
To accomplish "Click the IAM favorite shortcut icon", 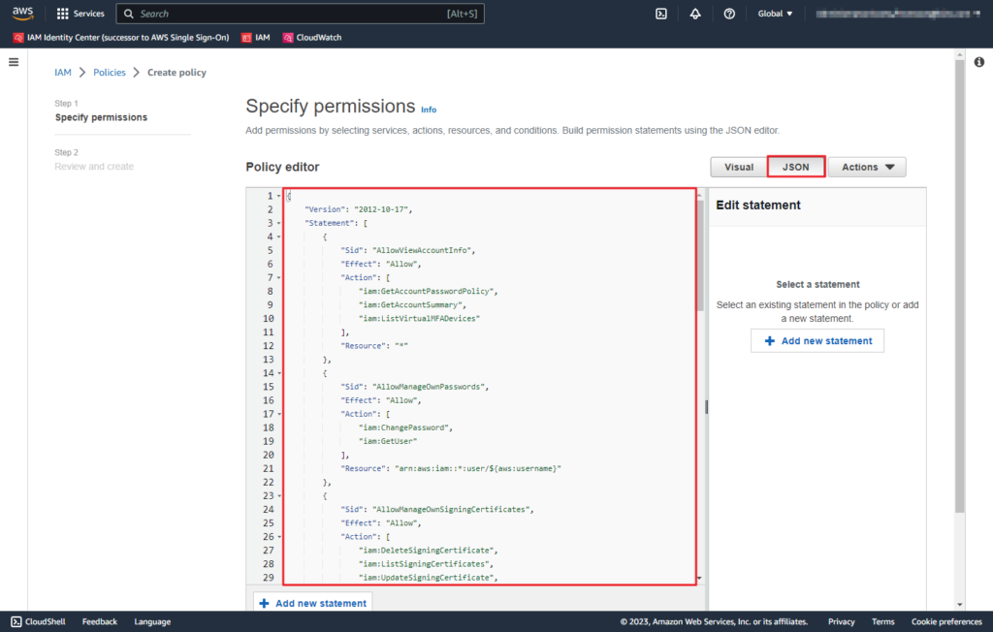I will pyautogui.click(x=246, y=38).
